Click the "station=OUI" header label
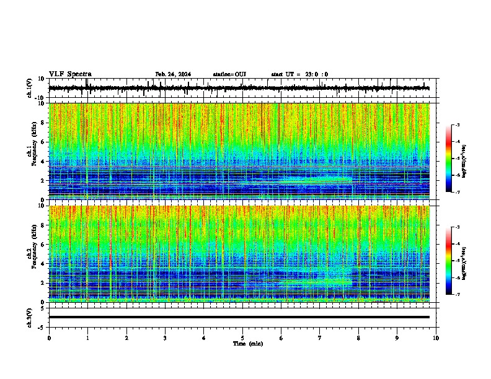 [x=229, y=74]
